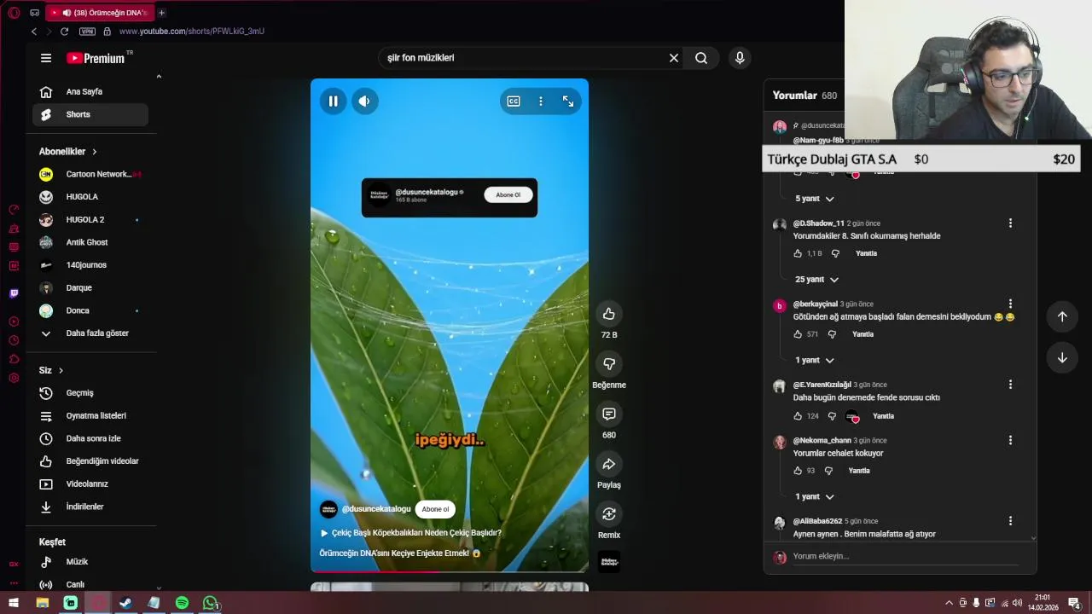Open options for @E.YarenKızılağıl's comment
1092x614 pixels.
pyautogui.click(x=1010, y=385)
